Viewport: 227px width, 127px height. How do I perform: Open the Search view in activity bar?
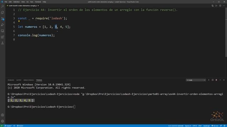[2, 6]
